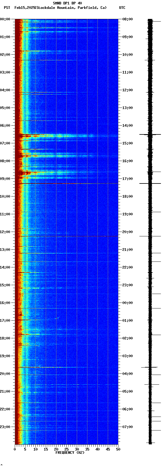Click the UTC axis label "20:00"

click(128, 232)
